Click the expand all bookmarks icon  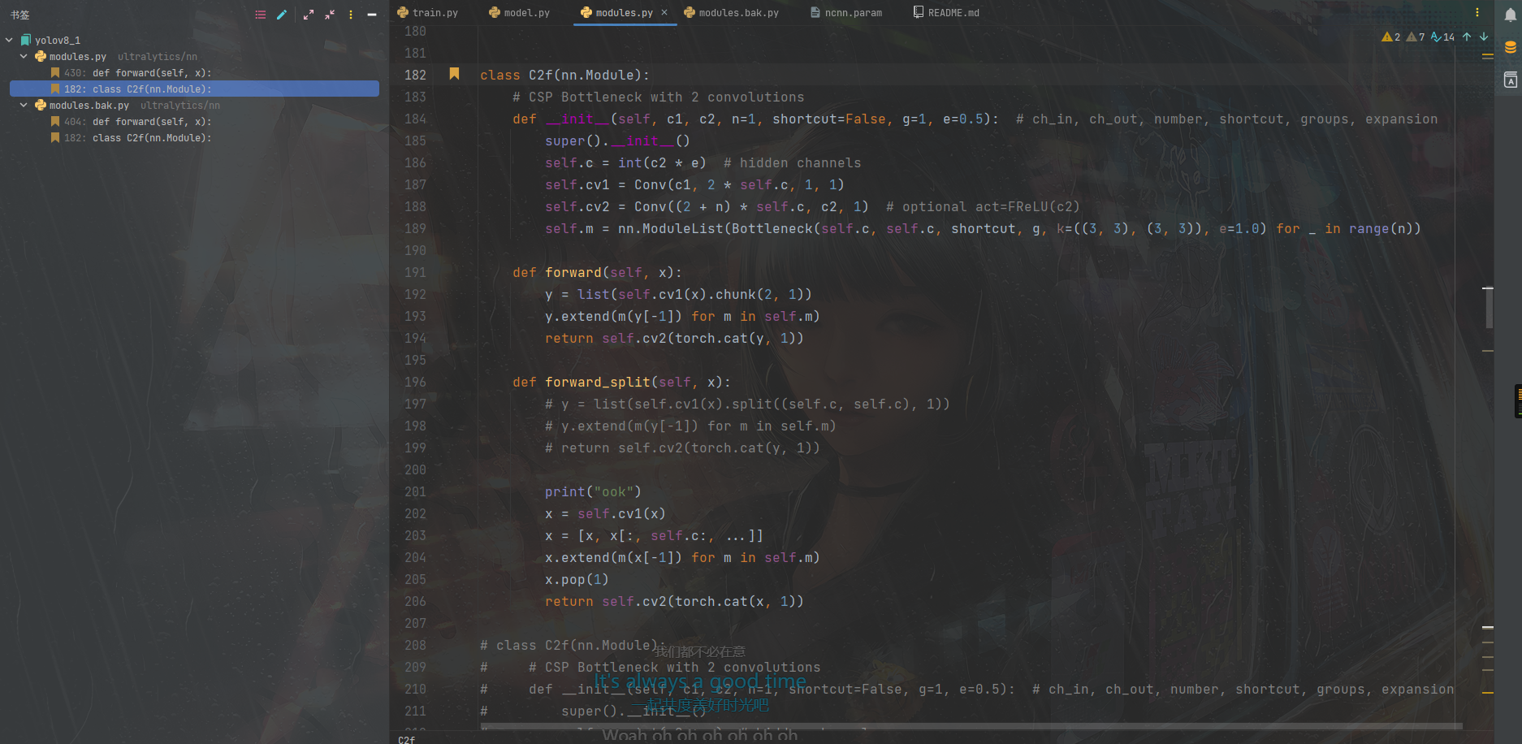307,14
